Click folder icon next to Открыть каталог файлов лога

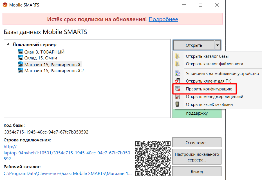[x=177, y=64]
